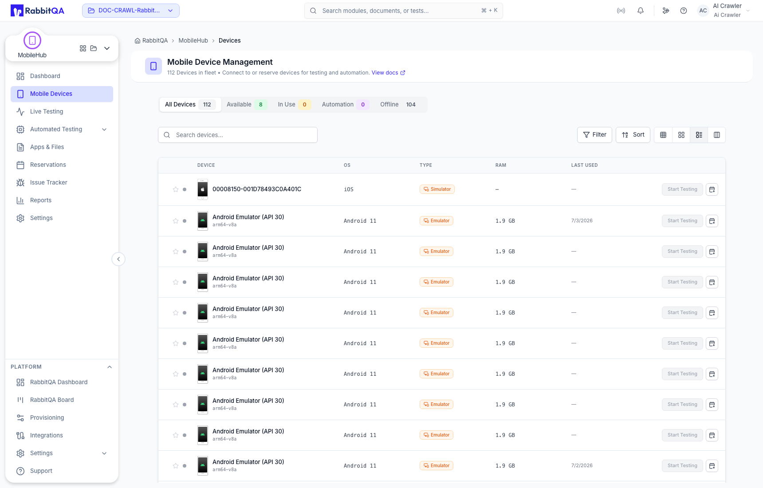Click the Devices breadcrumb item
This screenshot has height=488, width=763.
pyautogui.click(x=229, y=40)
